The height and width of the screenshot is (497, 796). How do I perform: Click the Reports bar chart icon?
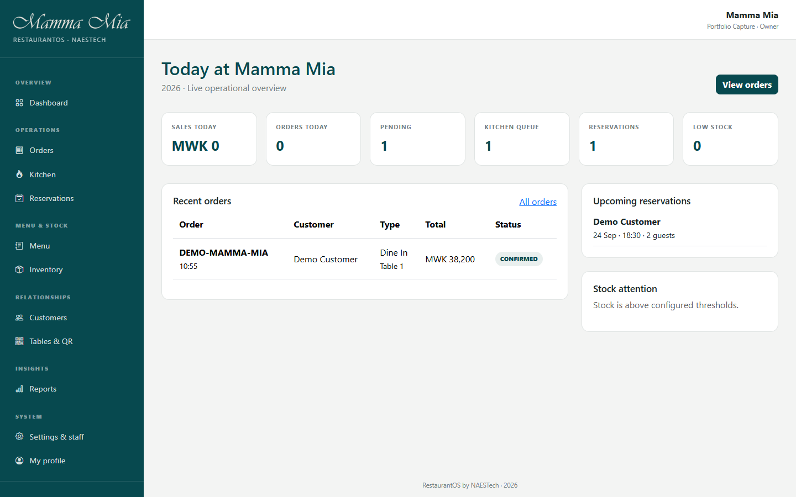[19, 389]
